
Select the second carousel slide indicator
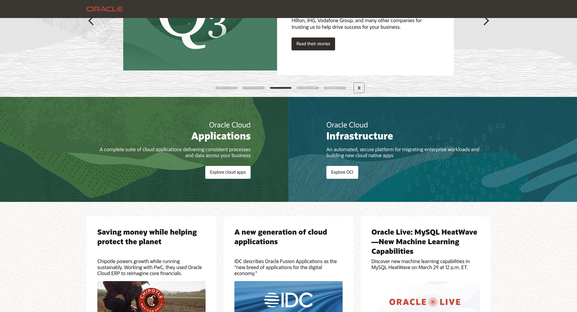click(x=254, y=88)
